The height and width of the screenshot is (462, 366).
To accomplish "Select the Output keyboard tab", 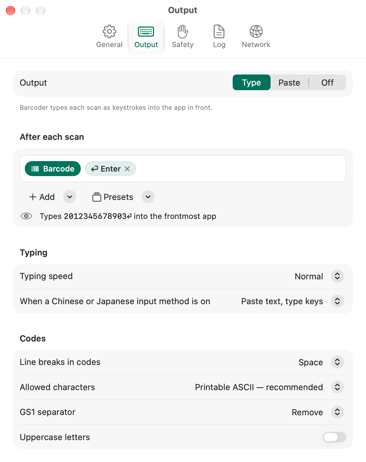I will click(146, 37).
